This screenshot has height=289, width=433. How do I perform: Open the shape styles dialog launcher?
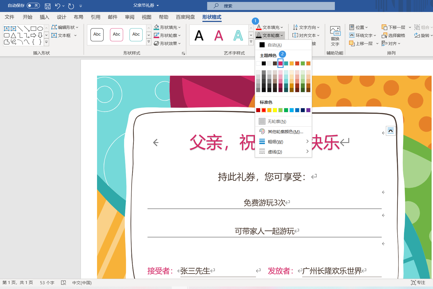coord(183,53)
